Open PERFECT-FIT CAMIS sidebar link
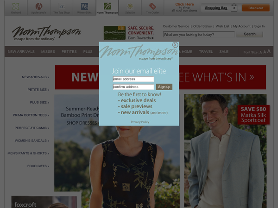Image resolution: width=278 pixels, height=208 pixels. pyautogui.click(x=32, y=128)
